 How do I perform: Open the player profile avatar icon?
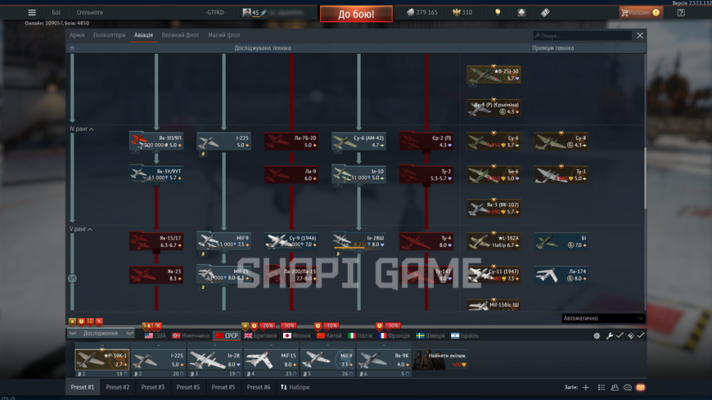(246, 13)
